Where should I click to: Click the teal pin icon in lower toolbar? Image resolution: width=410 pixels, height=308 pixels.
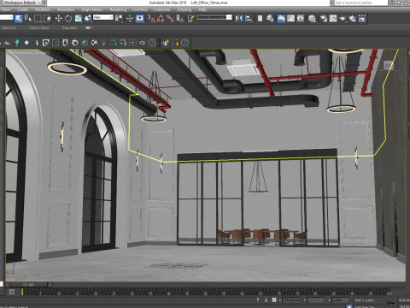tap(17, 43)
